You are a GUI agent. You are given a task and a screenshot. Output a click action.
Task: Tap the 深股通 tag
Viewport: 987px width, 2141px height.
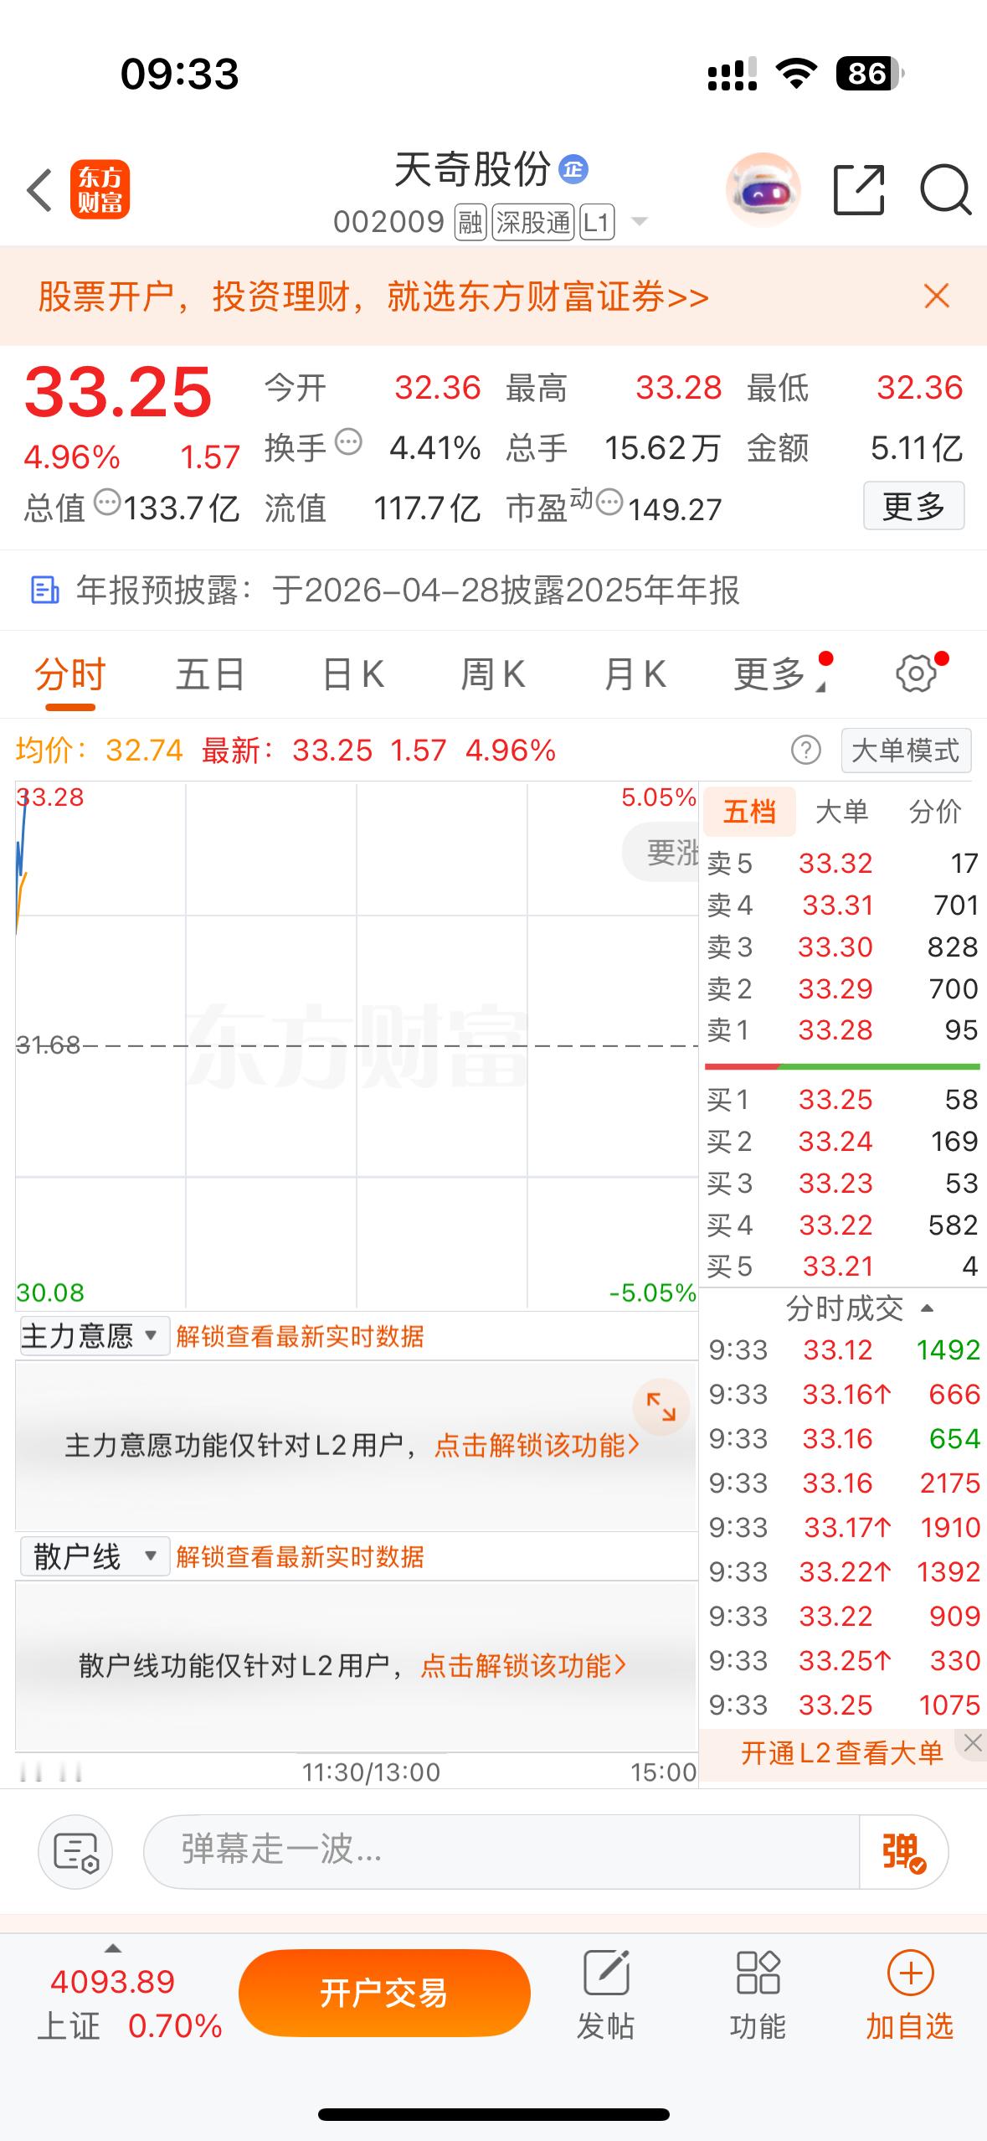point(533,223)
